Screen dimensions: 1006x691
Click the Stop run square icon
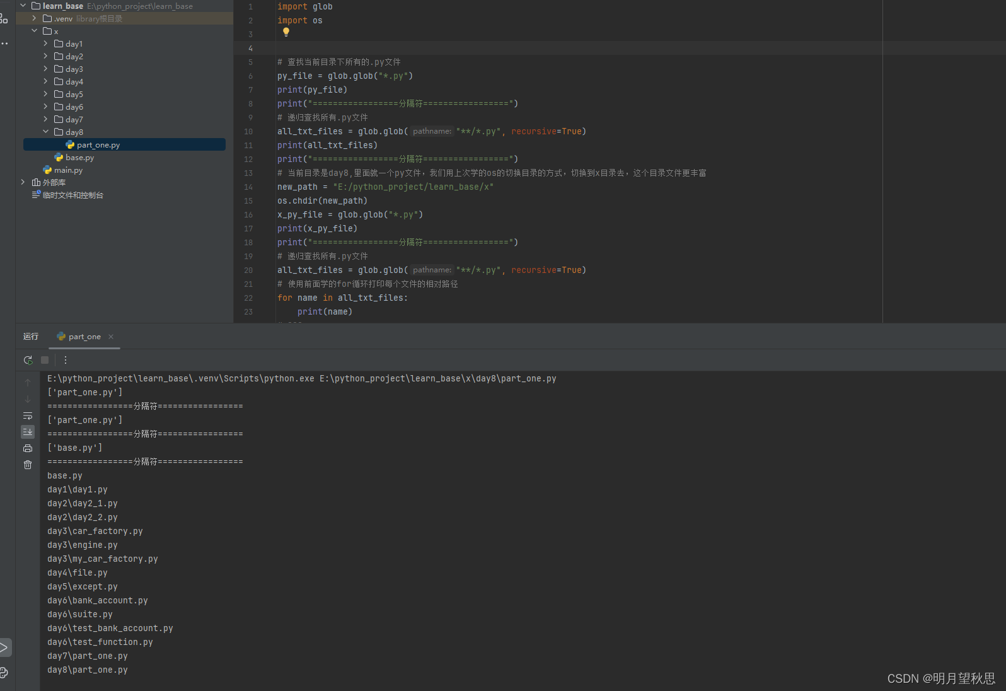45,360
